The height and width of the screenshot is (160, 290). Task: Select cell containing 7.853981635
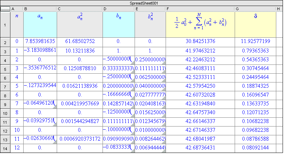[40, 42]
